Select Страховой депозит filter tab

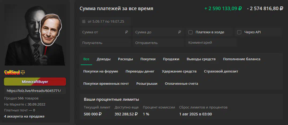(x=221, y=71)
